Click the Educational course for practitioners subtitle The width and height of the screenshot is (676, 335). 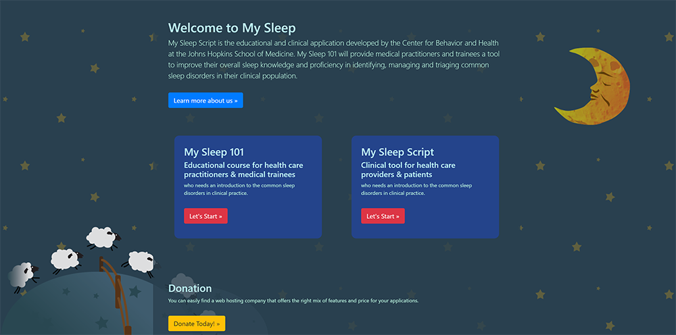click(x=243, y=170)
